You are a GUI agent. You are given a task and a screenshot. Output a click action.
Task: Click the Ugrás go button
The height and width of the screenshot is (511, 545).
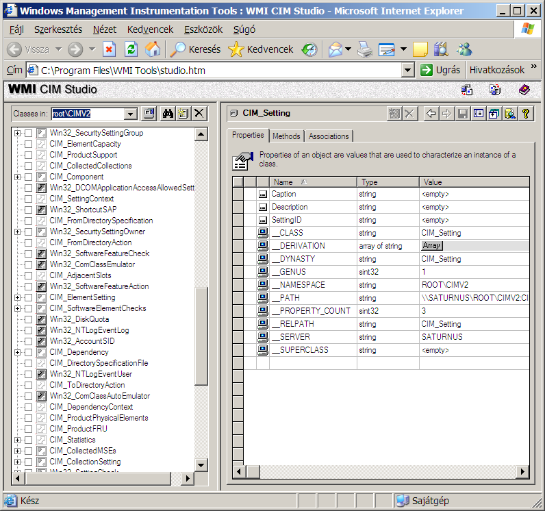tap(440, 70)
